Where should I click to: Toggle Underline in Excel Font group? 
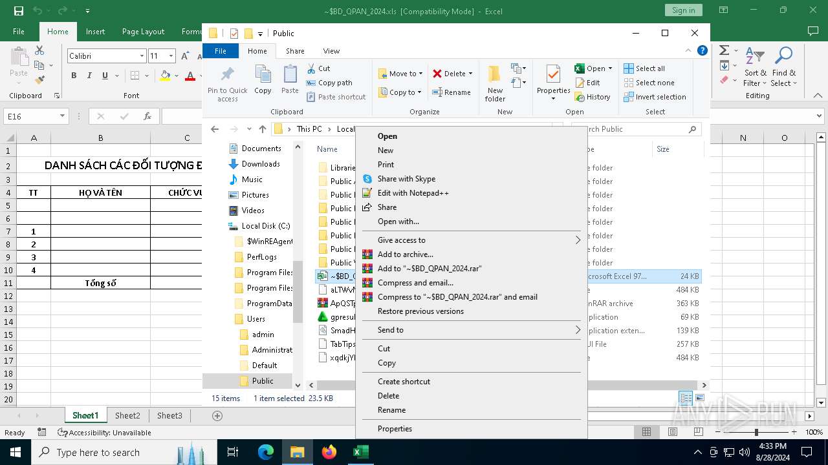pos(105,76)
